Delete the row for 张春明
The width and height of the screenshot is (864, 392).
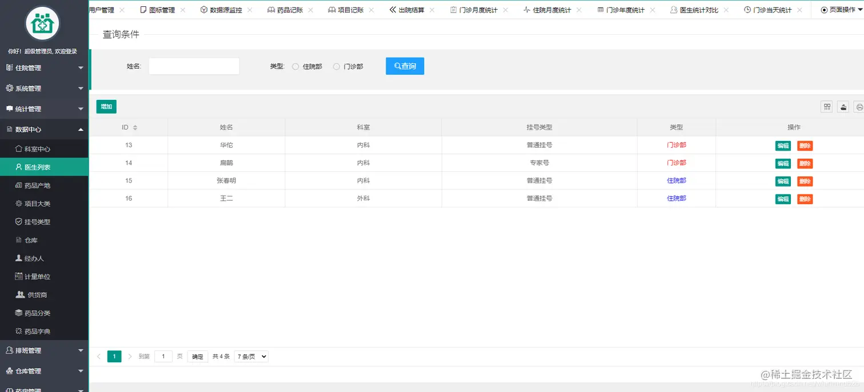(805, 181)
